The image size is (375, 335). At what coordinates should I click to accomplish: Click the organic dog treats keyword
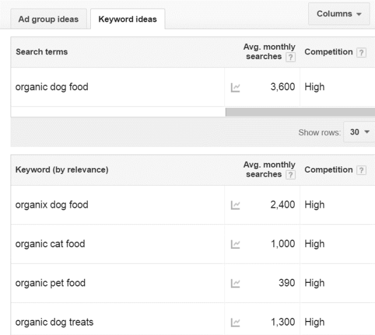point(54,322)
